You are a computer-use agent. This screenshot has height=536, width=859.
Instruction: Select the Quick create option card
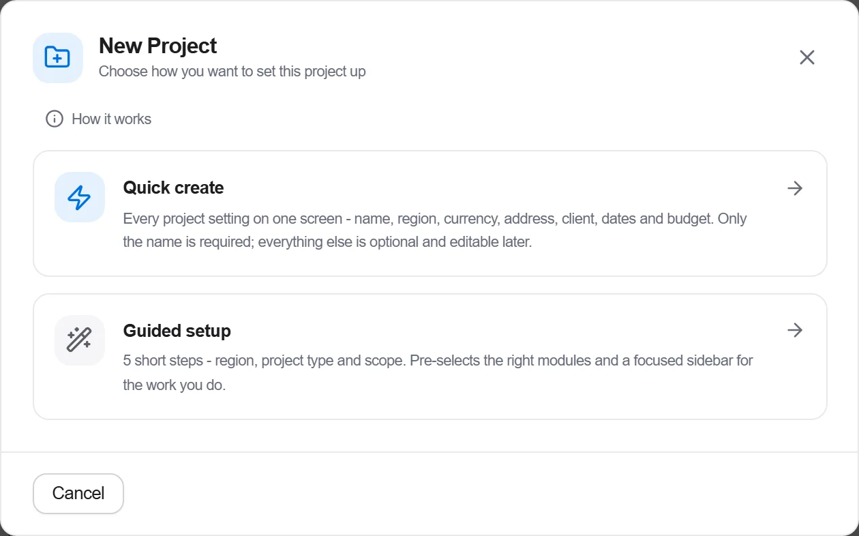click(x=430, y=213)
